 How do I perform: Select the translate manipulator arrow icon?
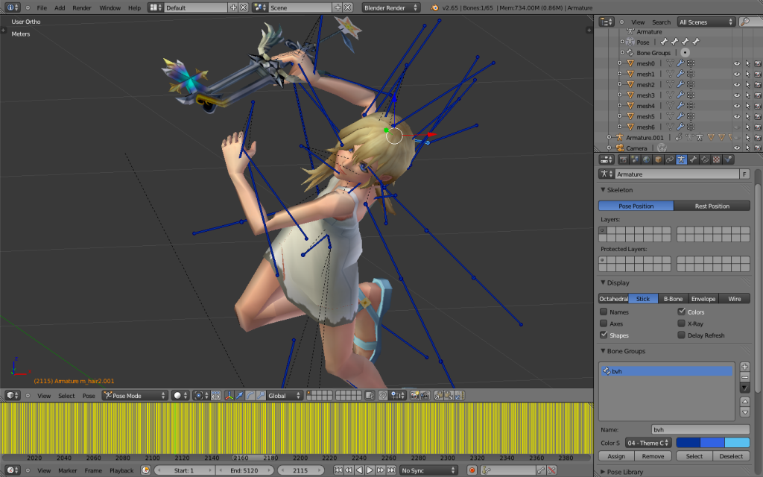tap(239, 396)
